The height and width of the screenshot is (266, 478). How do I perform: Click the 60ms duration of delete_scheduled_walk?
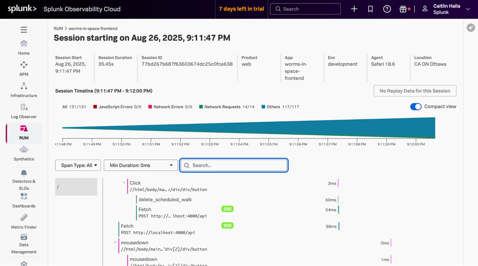tap(331, 200)
